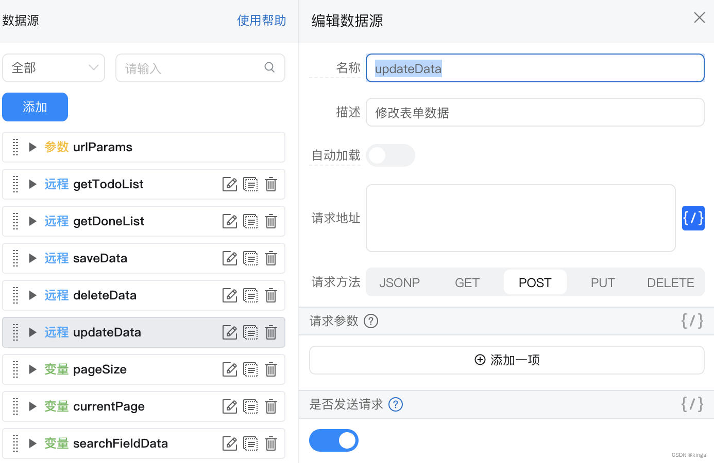Open the 全部 type filter dropdown
The height and width of the screenshot is (463, 714).
click(x=54, y=68)
